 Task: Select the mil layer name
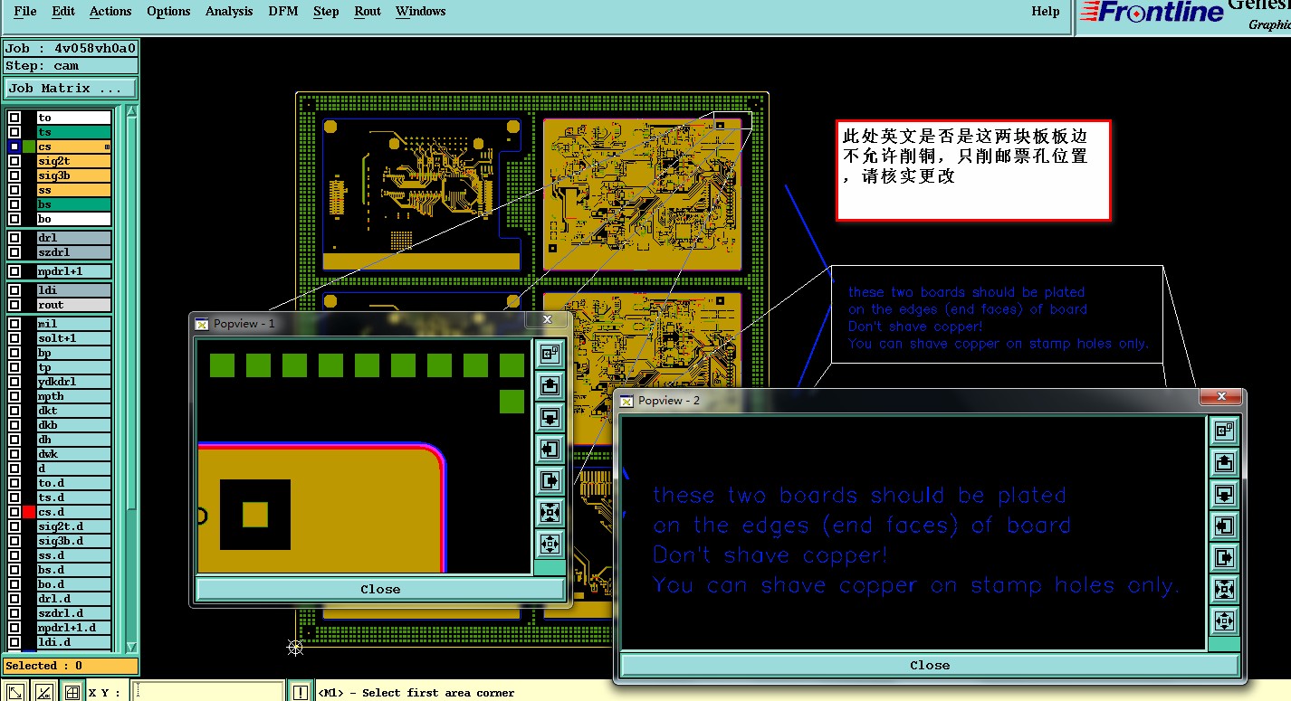(x=73, y=324)
